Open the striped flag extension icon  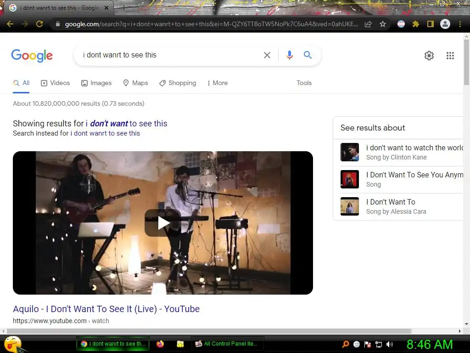click(401, 24)
